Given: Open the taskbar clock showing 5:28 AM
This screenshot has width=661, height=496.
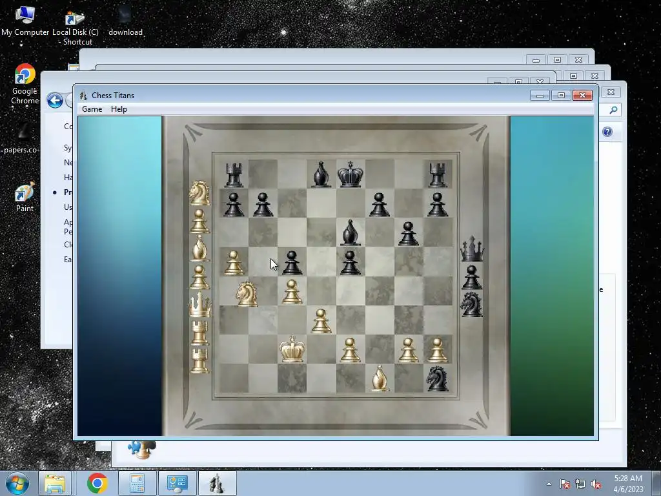Looking at the screenshot, I should 628,483.
